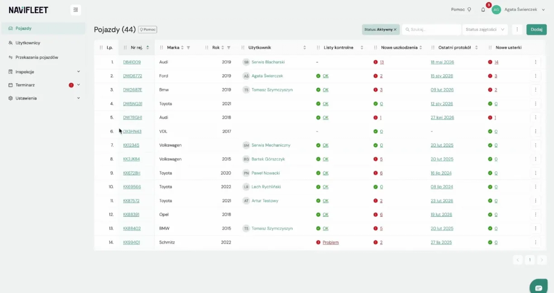Viewport: 554px width, 293px height.
Task: Click the filter icon in Rok column
Action: tap(229, 47)
